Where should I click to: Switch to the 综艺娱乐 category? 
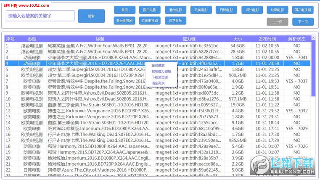click(175, 21)
